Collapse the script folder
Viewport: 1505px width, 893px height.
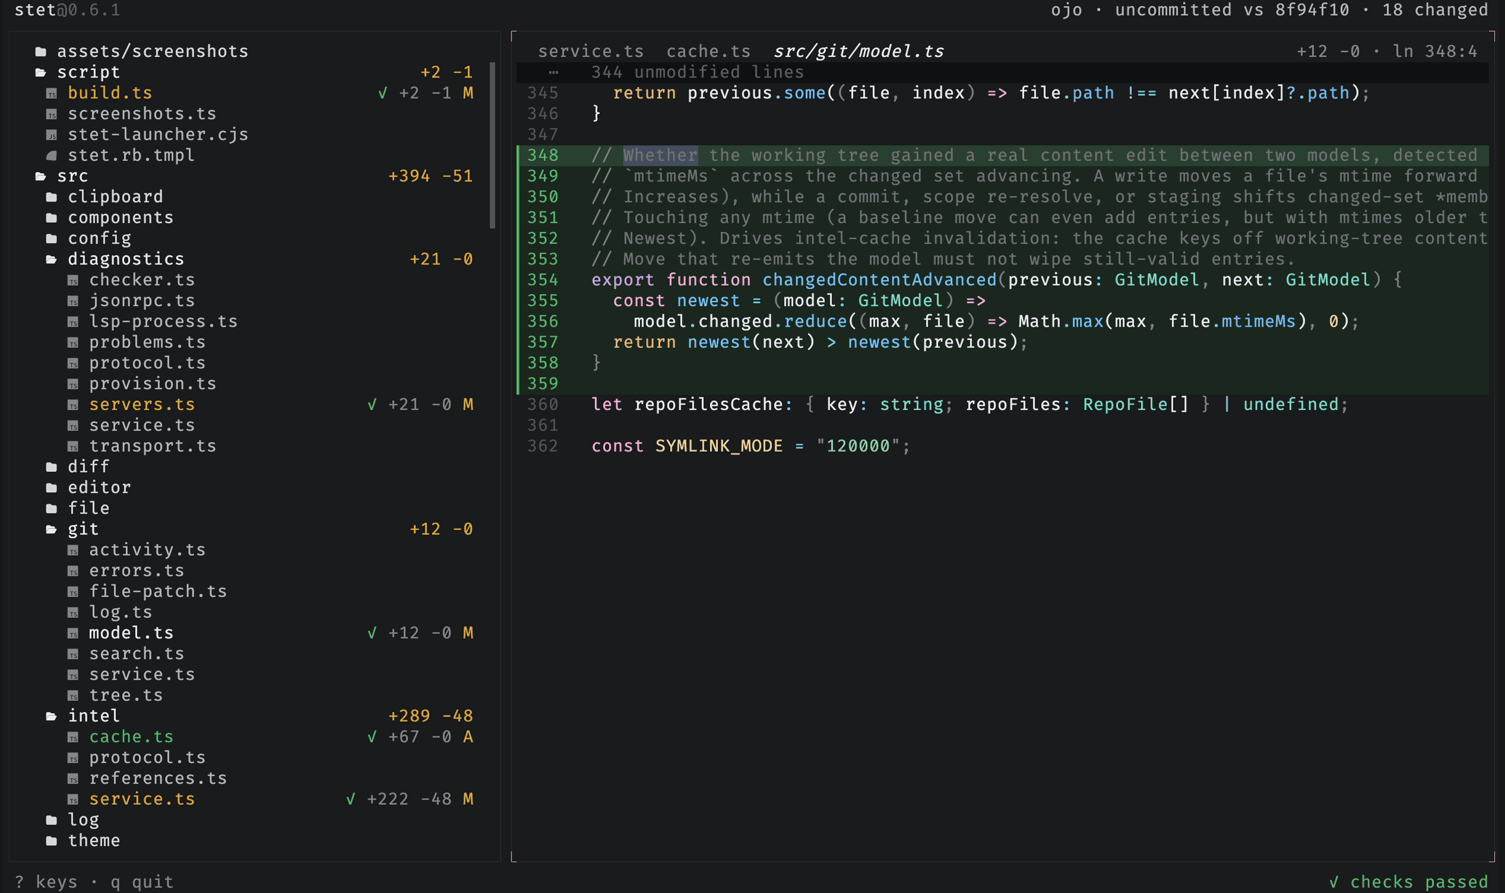point(41,73)
